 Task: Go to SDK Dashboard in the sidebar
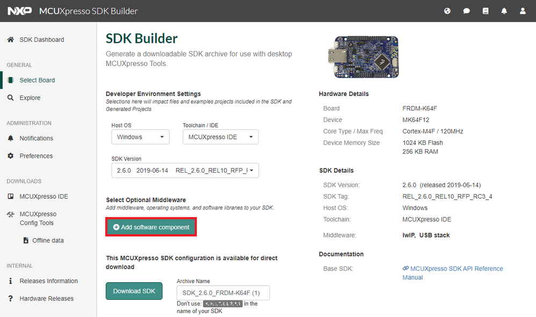click(41, 39)
